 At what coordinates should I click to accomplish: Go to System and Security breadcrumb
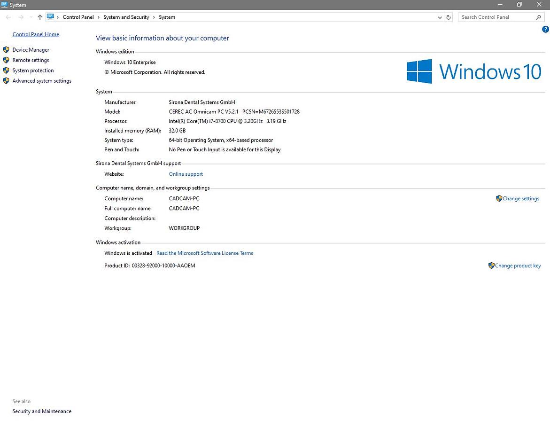(x=126, y=17)
